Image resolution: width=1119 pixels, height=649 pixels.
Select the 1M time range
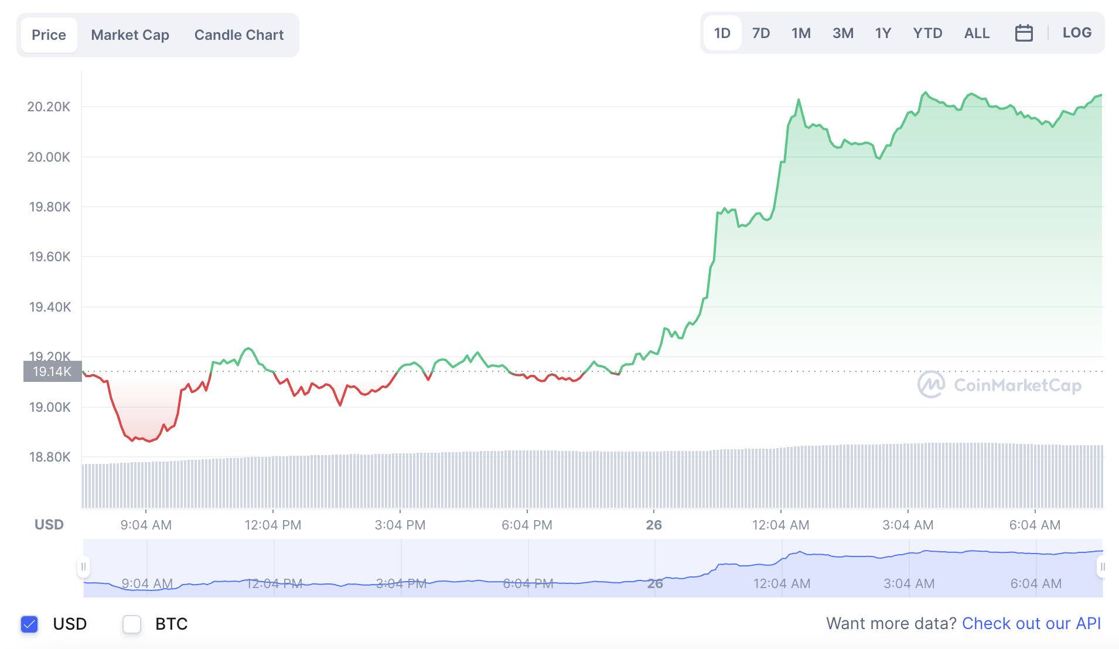pyautogui.click(x=801, y=33)
